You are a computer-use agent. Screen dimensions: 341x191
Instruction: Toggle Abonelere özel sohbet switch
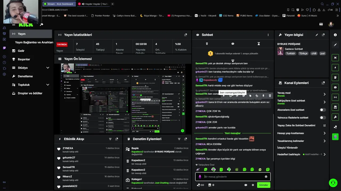(x=323, y=110)
